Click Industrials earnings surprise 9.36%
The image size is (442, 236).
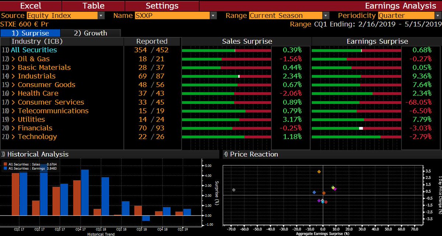tap(422, 76)
